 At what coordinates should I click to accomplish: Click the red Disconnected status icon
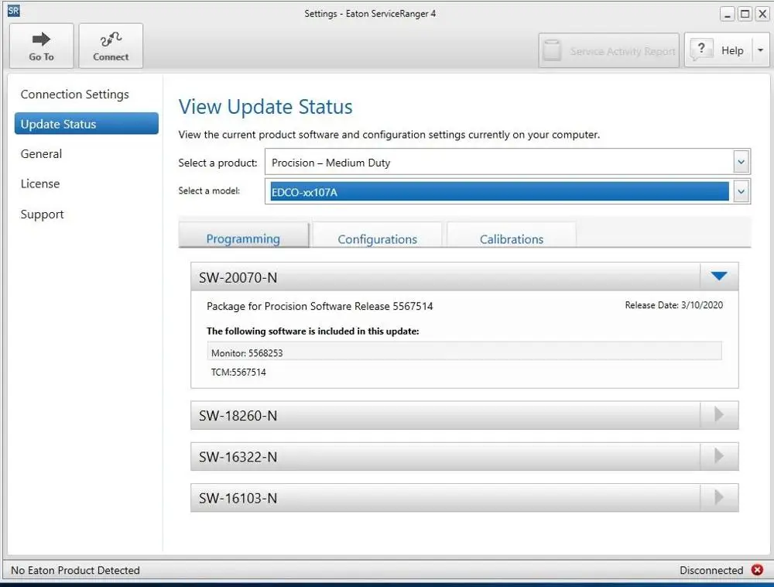757,570
